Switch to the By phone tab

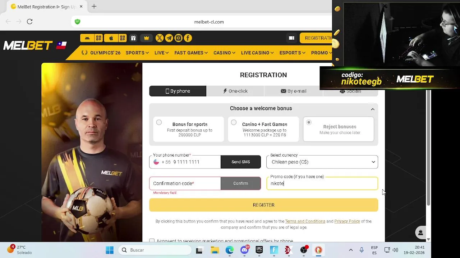click(178, 91)
